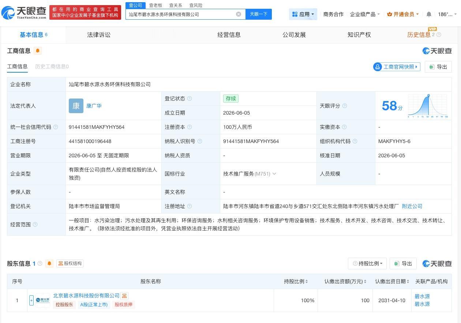Click help icon next to 统一社会信用代码
This screenshot has width=461, height=323.
click(x=56, y=127)
